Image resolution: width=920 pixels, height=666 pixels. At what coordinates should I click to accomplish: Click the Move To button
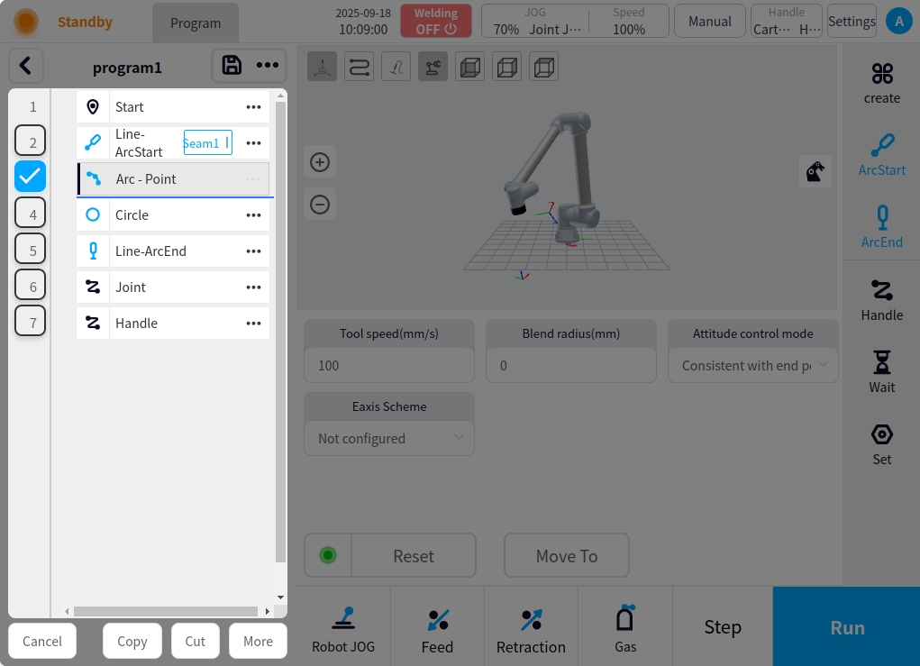[566, 556]
